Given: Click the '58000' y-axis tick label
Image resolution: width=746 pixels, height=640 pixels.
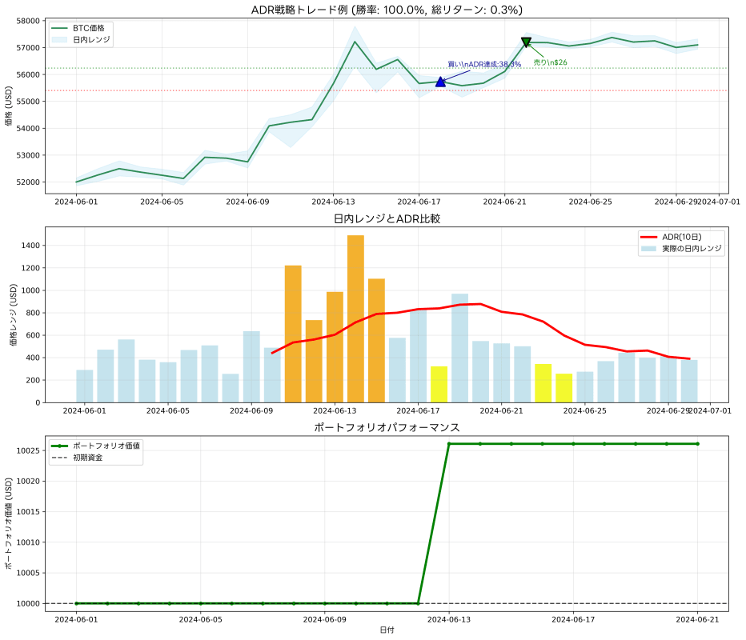Looking at the screenshot, I should coord(28,21).
